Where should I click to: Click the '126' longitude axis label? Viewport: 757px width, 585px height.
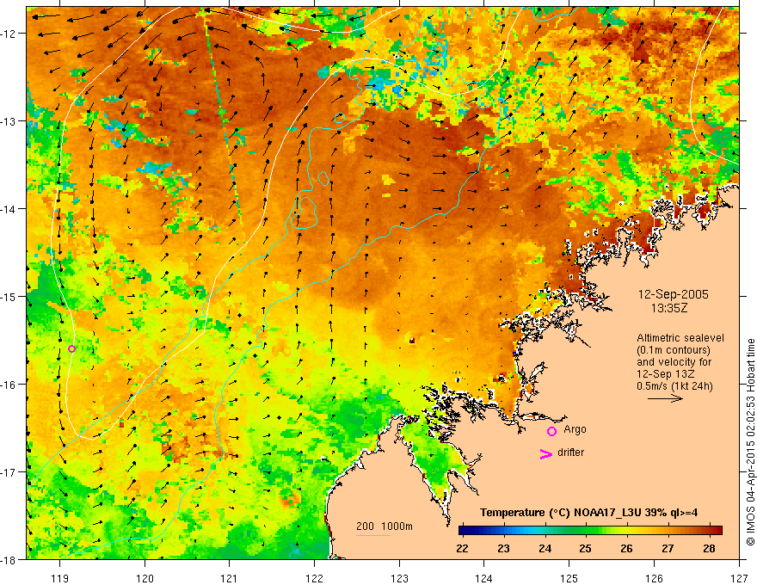pos(654,578)
